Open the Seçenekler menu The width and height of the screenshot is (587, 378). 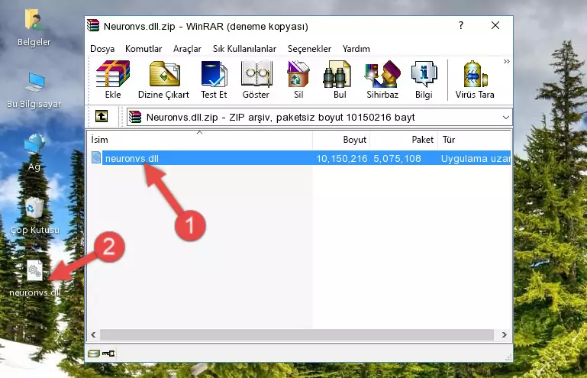click(309, 49)
